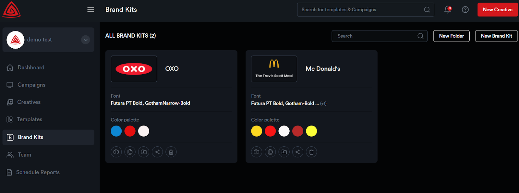This screenshot has width=519, height=193.
Task: Open Schedule Reports in the sidebar
Action: (38, 172)
